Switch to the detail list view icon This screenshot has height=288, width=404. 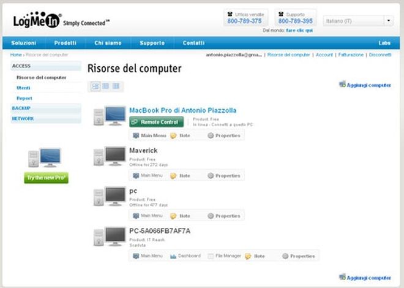[116, 86]
